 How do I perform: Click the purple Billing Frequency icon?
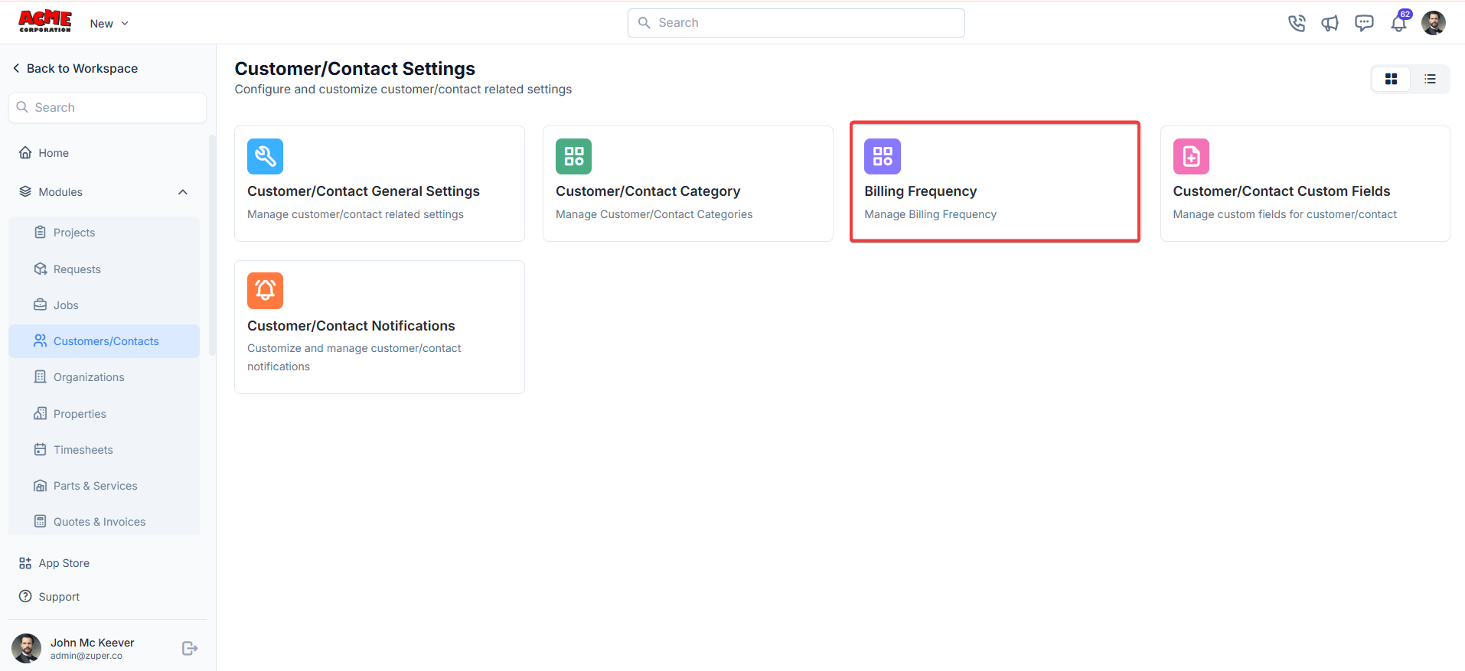point(883,157)
